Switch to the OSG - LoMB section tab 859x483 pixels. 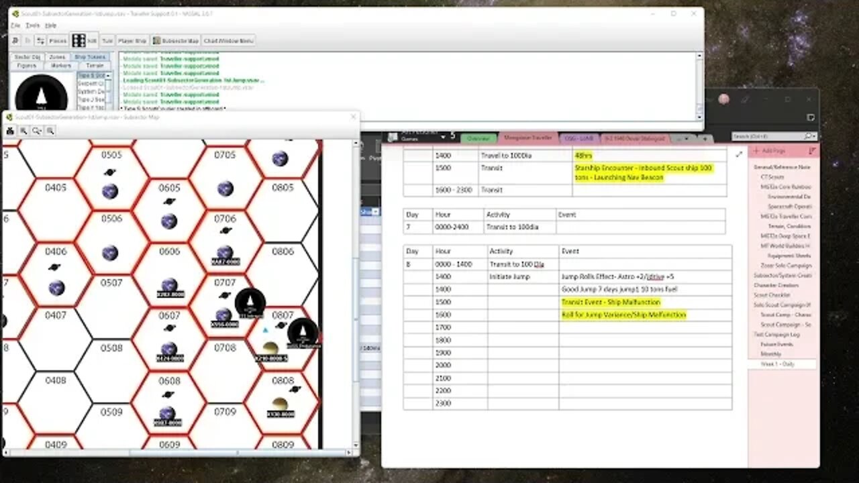[578, 138]
